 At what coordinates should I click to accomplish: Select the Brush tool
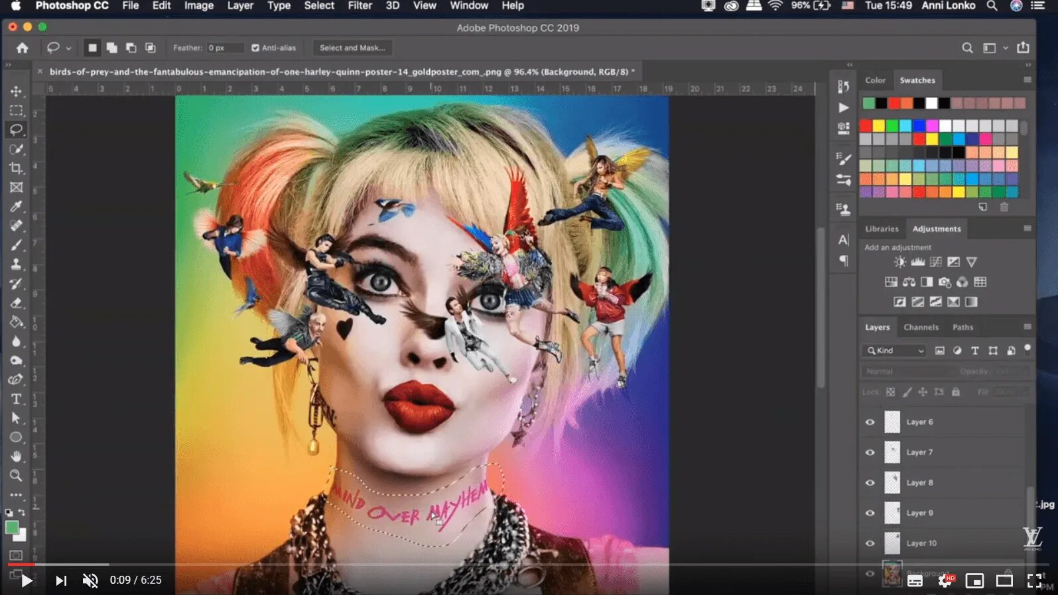point(17,245)
